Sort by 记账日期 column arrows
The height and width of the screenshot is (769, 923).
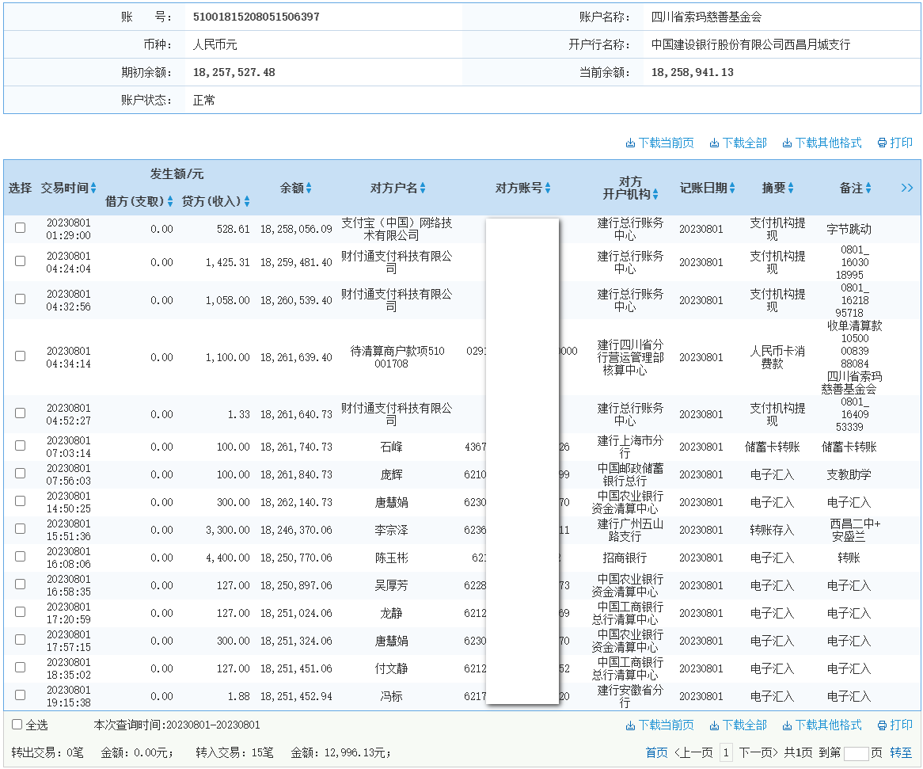click(x=732, y=188)
